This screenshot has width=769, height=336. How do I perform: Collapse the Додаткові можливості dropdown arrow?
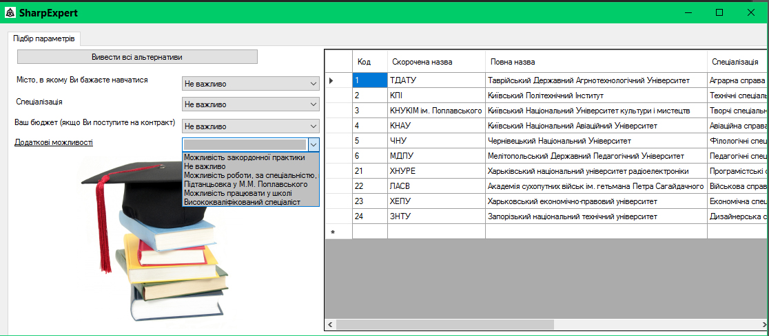[x=314, y=144]
